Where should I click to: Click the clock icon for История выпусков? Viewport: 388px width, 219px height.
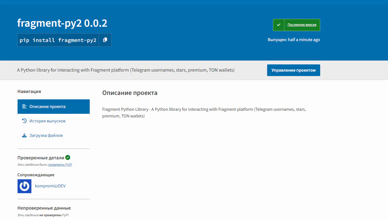click(24, 121)
